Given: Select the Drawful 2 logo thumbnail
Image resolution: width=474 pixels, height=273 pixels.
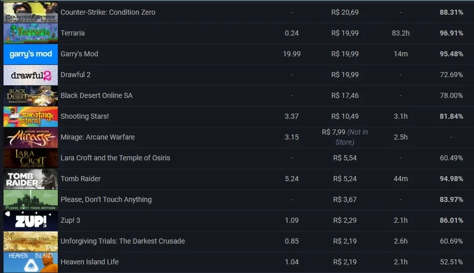Looking at the screenshot, I should 30,75.
